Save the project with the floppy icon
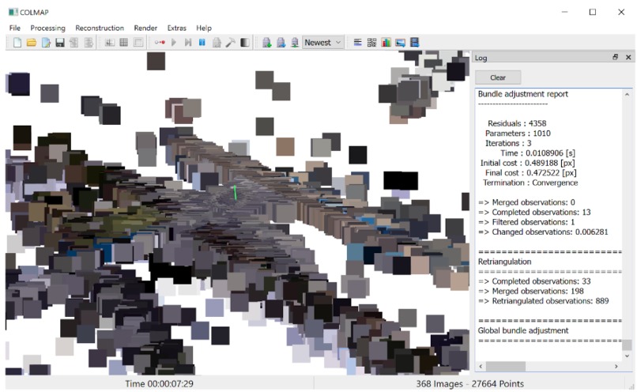Viewport: 637px width, 392px height. pos(60,42)
